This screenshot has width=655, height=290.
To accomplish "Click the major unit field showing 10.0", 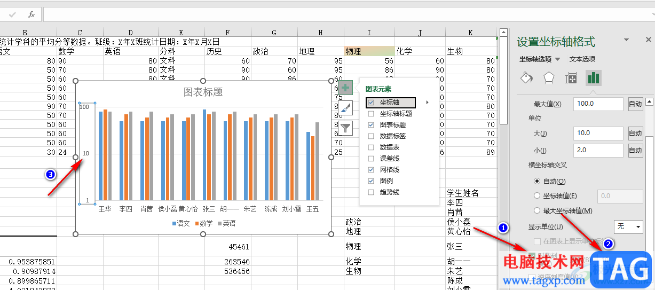I will point(598,134).
